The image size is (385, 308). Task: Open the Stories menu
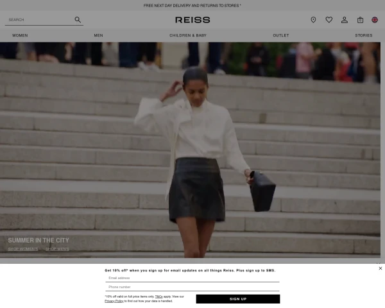pos(364,35)
